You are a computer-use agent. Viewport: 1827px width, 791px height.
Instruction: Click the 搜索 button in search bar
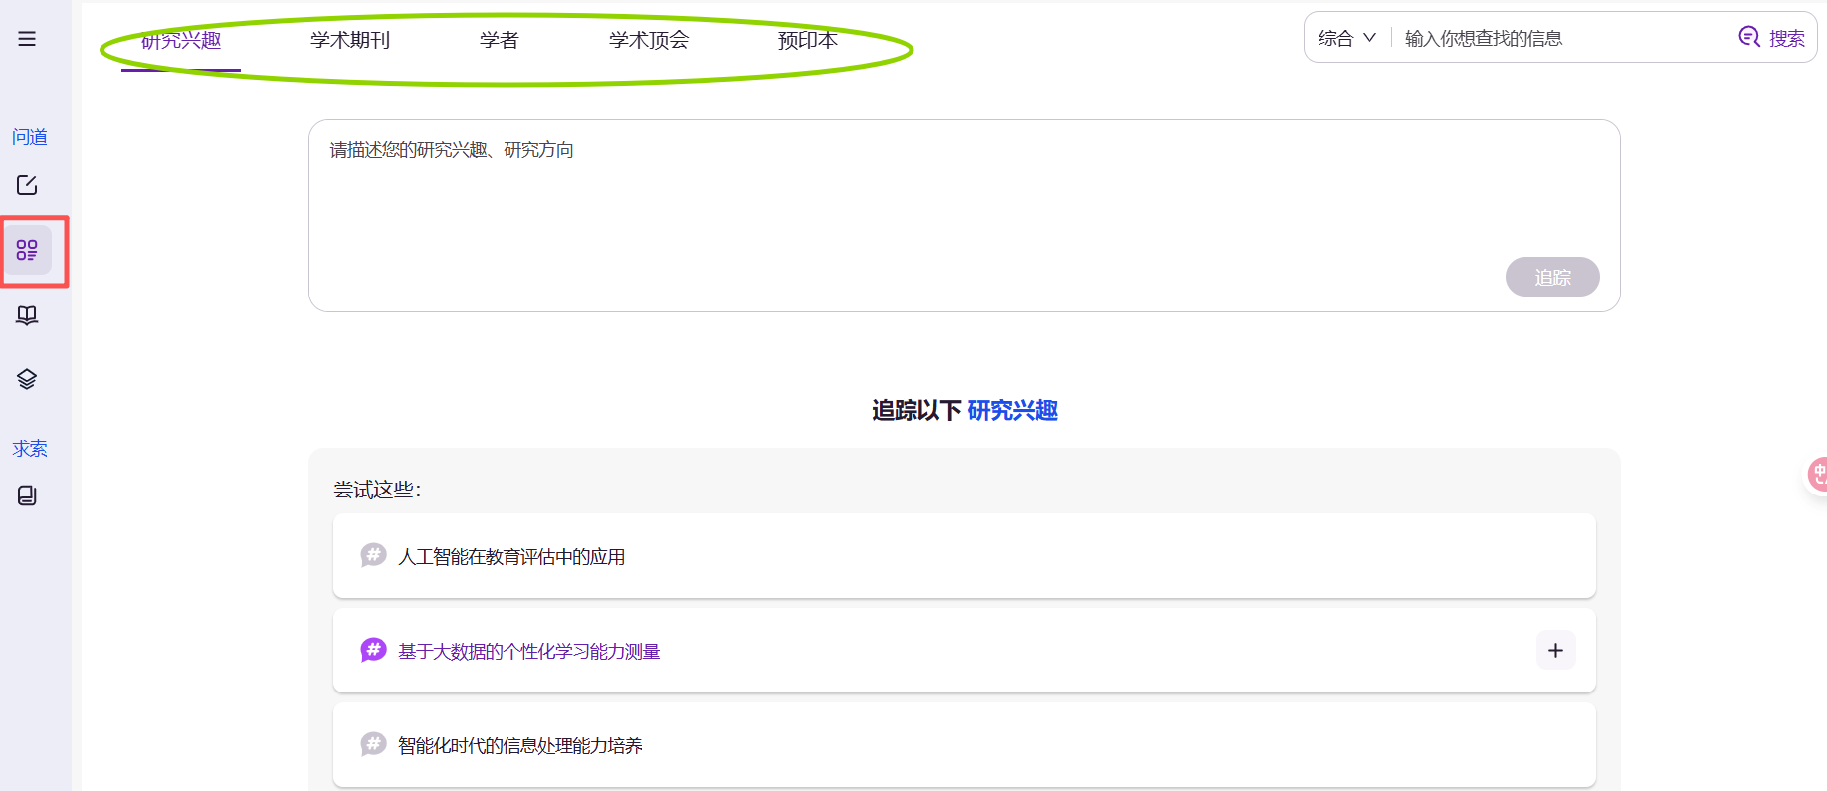point(1772,38)
